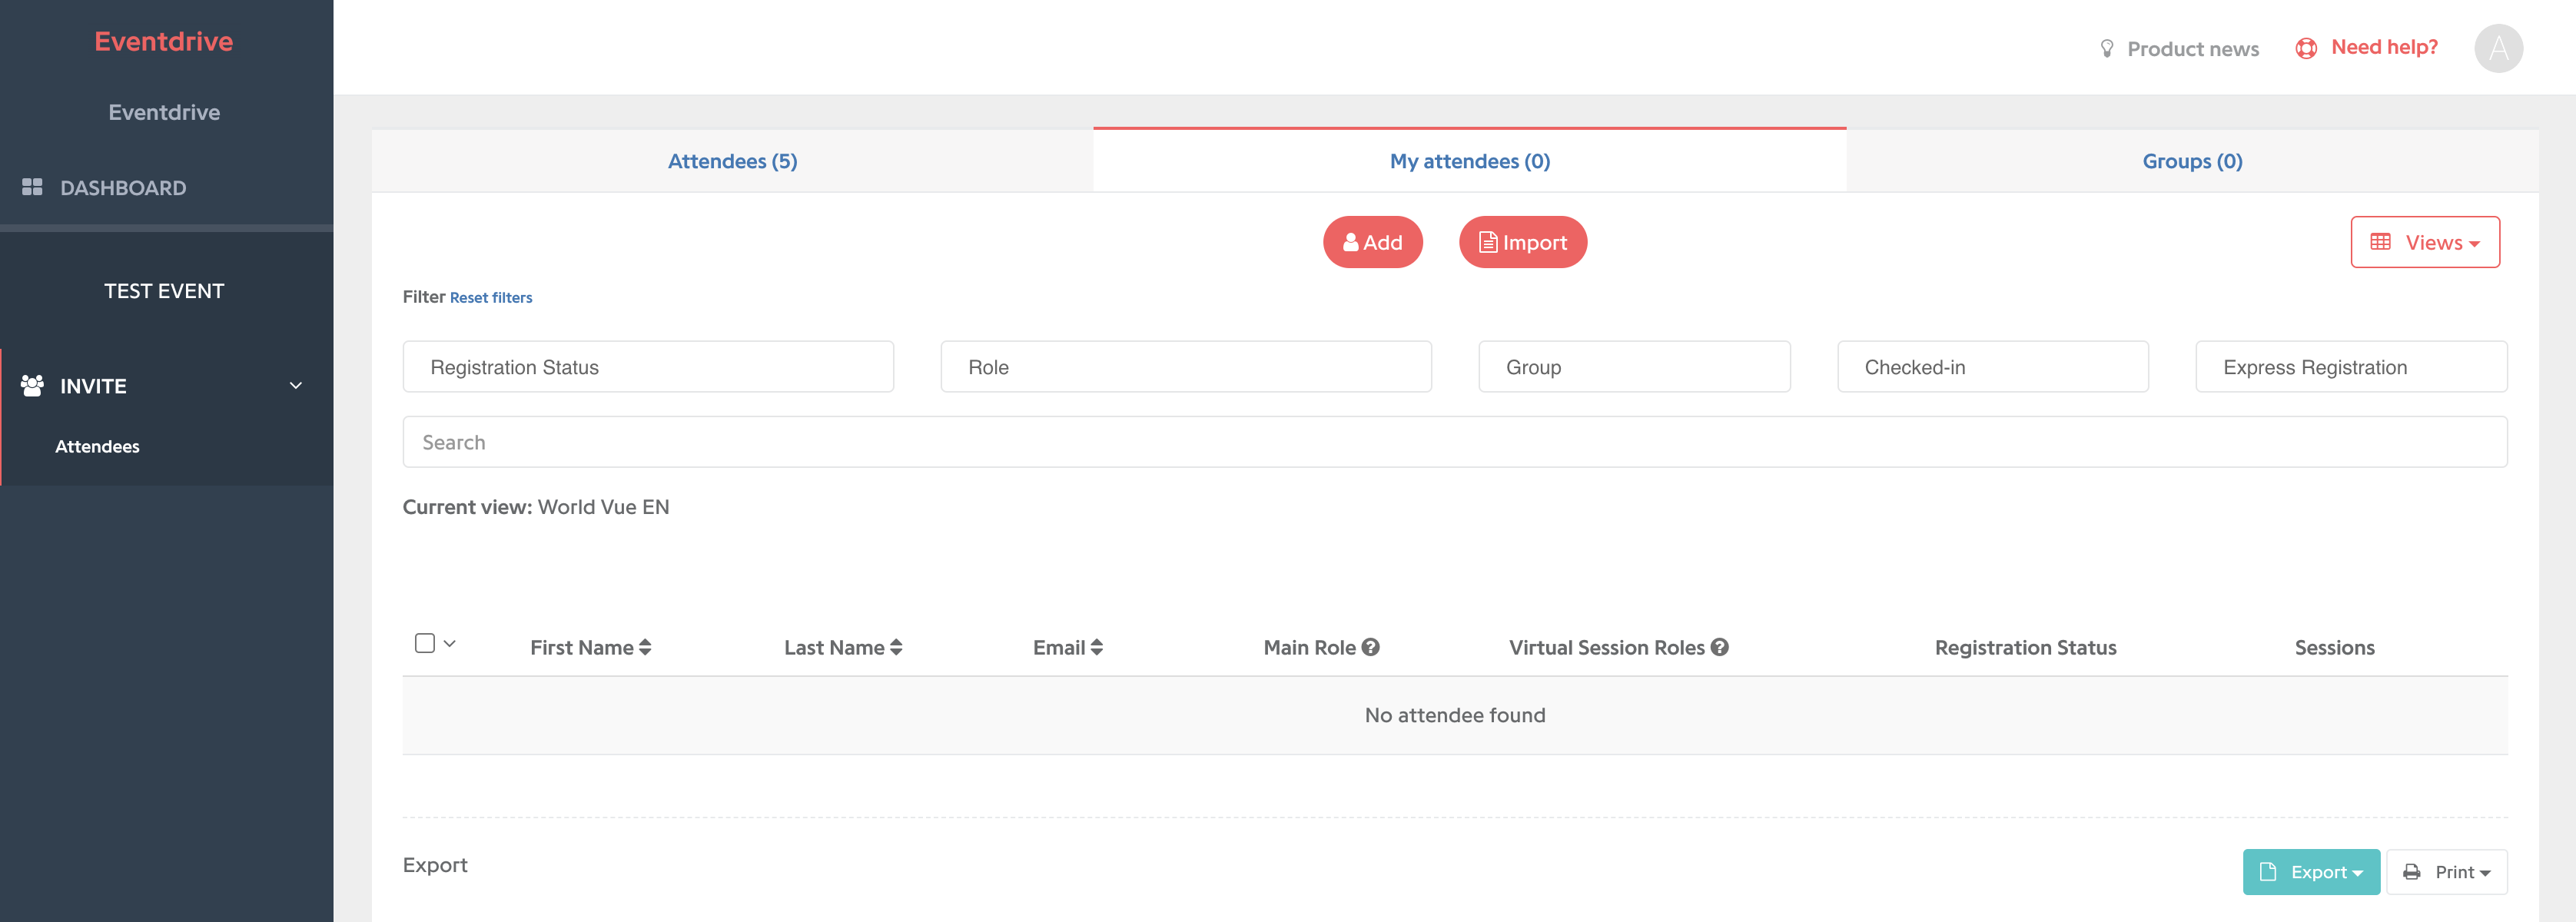2576x922 pixels.
Task: Open the Export dropdown button
Action: (x=2311, y=872)
